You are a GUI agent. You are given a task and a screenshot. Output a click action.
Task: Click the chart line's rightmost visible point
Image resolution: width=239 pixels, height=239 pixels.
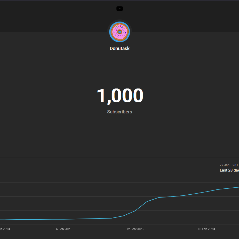(238, 187)
